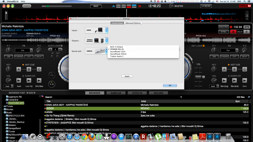The image size is (253, 142).
Task: Click the left deck CUE button
Action: point(52,75)
